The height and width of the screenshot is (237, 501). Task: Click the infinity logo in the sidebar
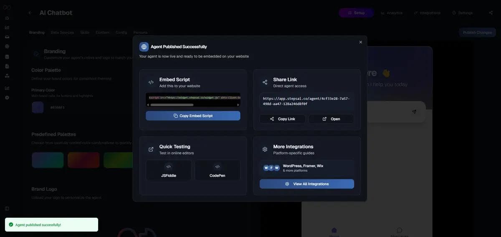coord(7,8)
